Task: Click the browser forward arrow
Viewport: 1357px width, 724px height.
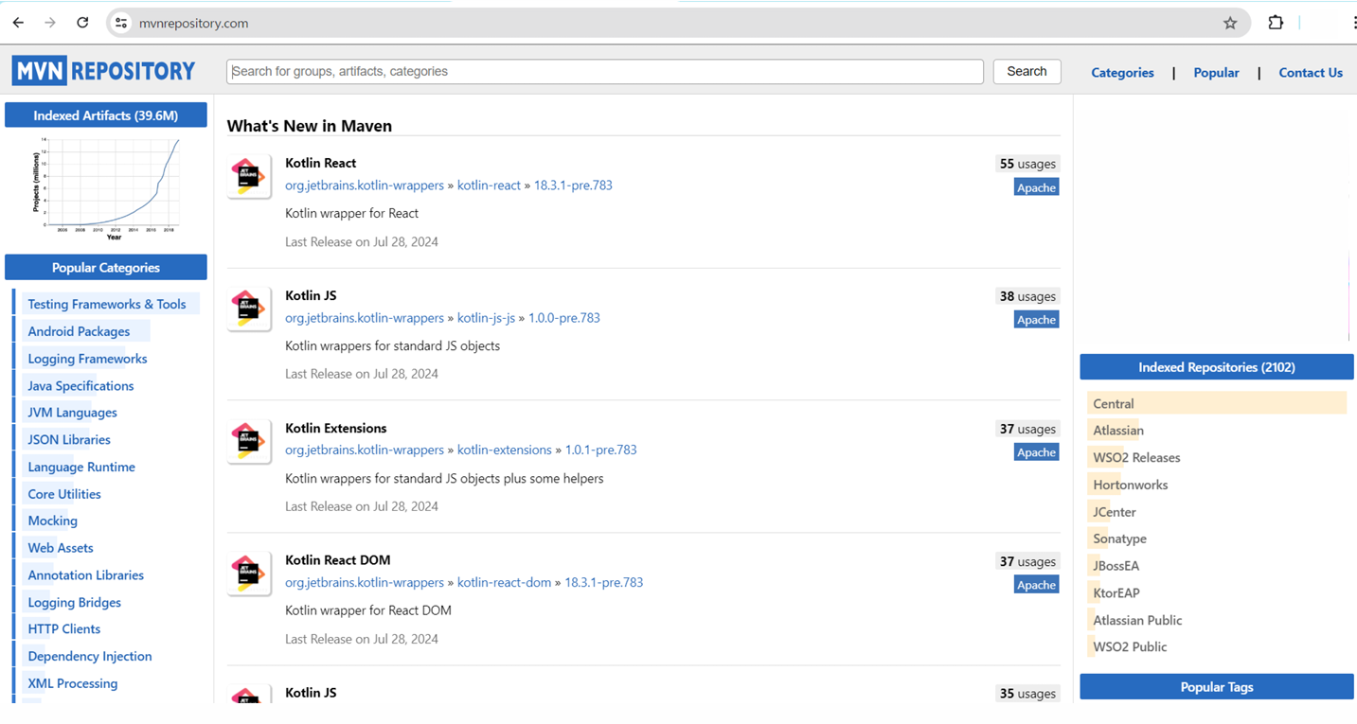Action: click(x=50, y=23)
